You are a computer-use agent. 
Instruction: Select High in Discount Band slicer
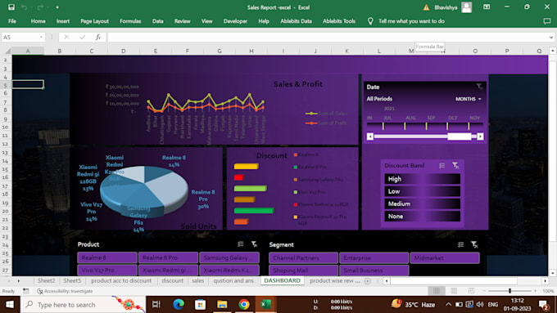pos(422,179)
